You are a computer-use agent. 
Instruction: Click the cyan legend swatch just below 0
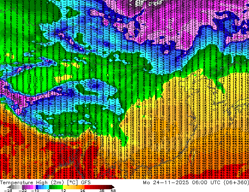[x=48, y=187]
